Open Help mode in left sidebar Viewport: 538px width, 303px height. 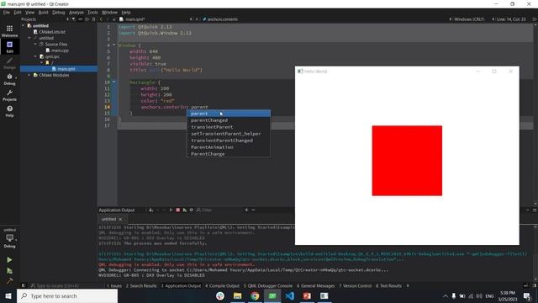point(9,111)
